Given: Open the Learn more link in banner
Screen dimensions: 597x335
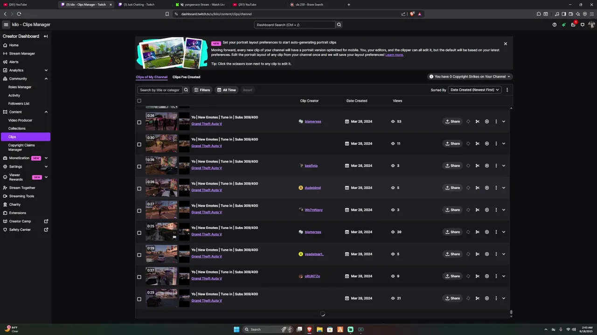Looking at the screenshot, I should (394, 54).
